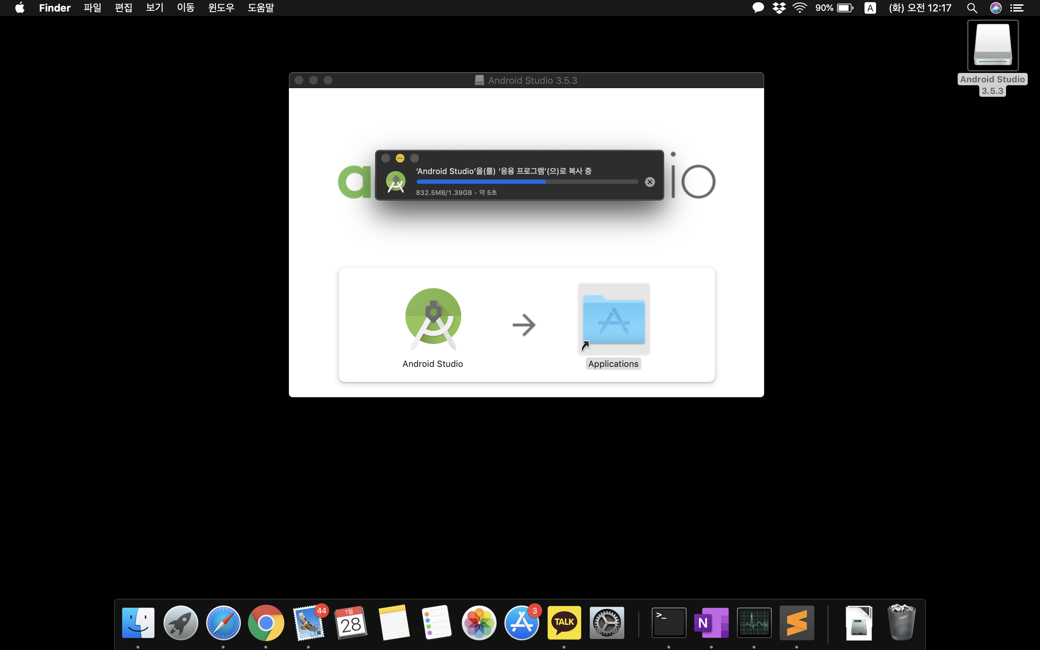The height and width of the screenshot is (650, 1040).
Task: Open Sublime Text from the Dock
Action: coord(796,623)
